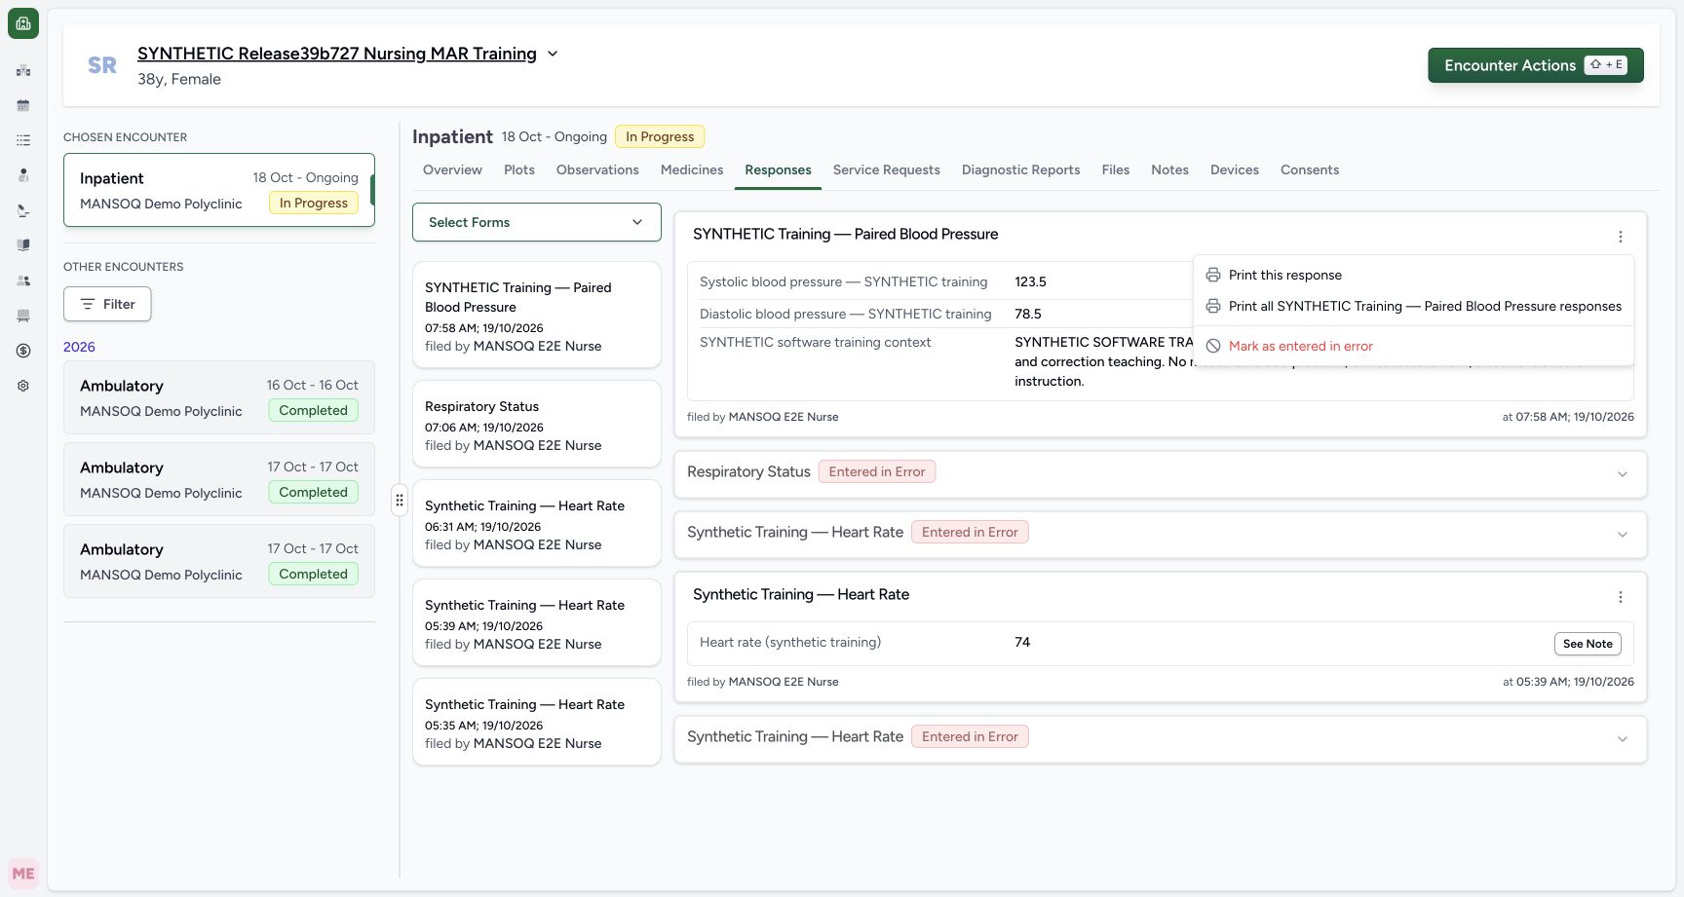Switch to the Consents tab
The height and width of the screenshot is (897, 1684).
point(1310,169)
